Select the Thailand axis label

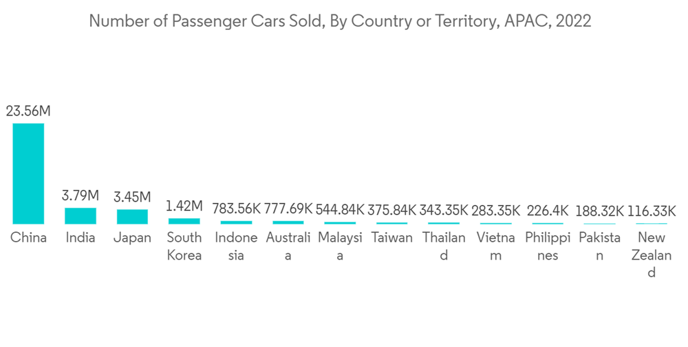point(444,246)
